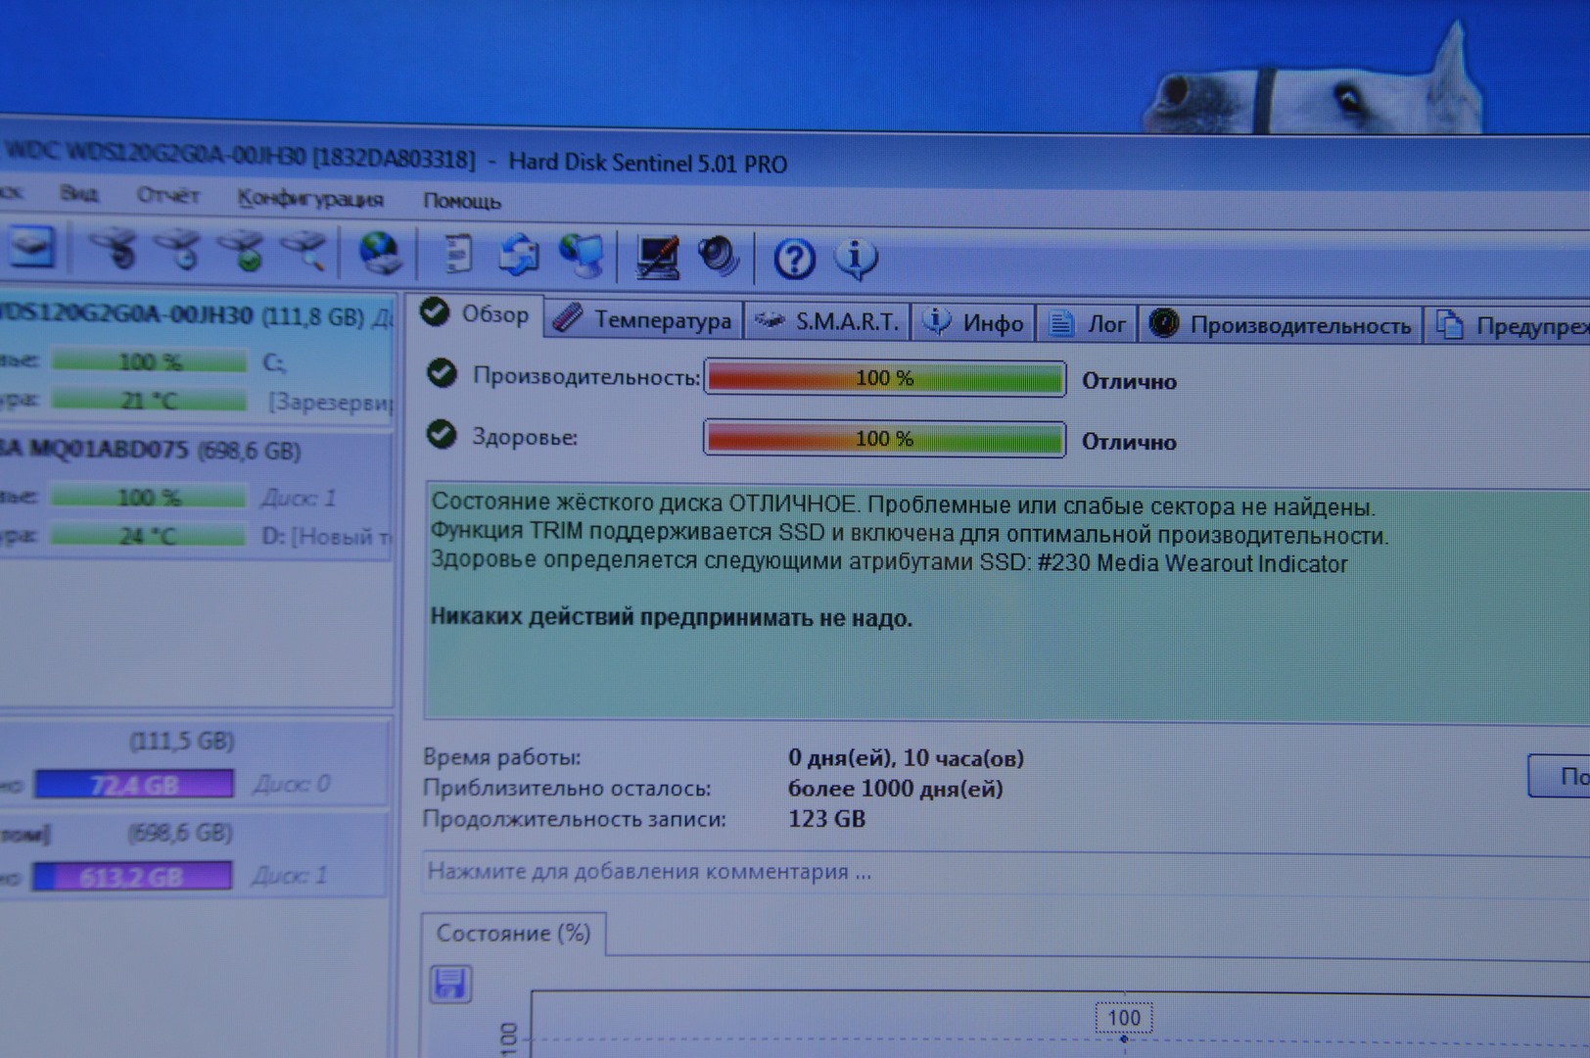1590x1058 pixels.
Task: Switch to the Температура tab
Action: tap(642, 319)
